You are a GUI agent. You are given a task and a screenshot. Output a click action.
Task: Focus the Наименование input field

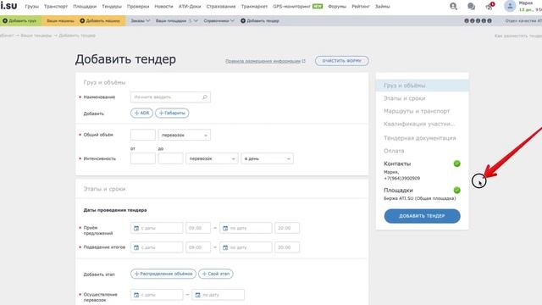pos(170,97)
